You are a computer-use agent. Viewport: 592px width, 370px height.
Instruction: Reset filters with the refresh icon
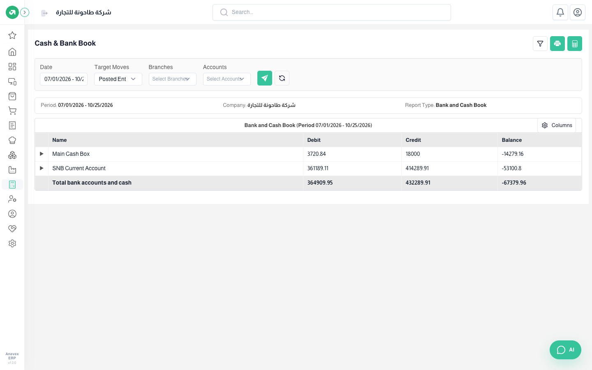tap(282, 78)
